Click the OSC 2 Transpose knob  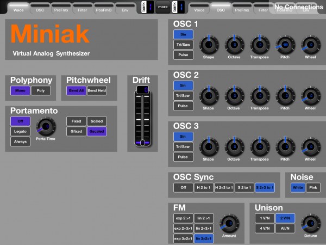[260, 96]
